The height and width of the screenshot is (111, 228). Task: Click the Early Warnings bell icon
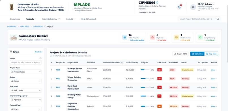200,37
